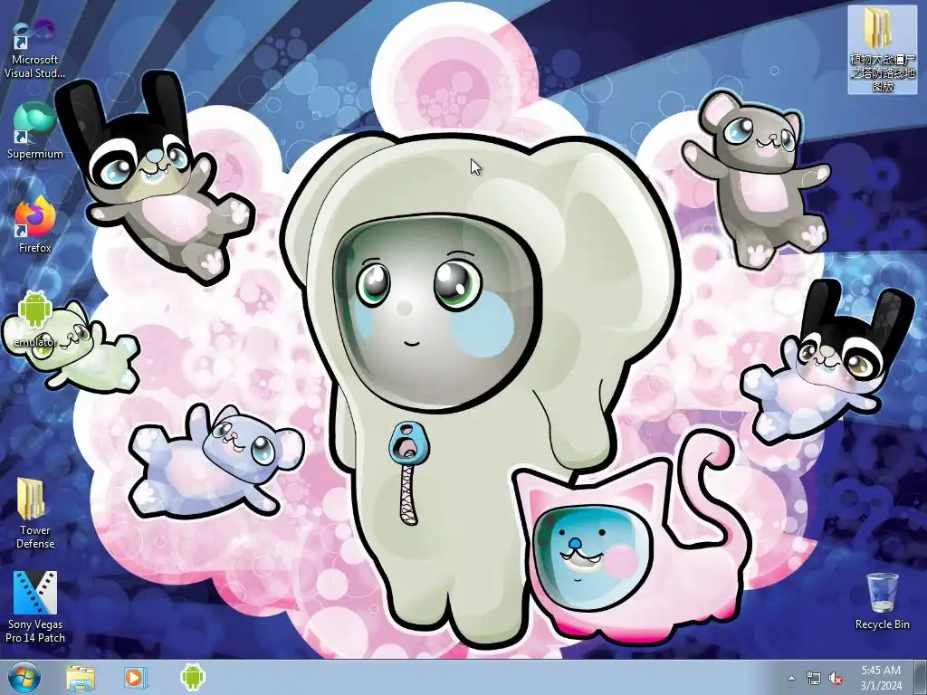This screenshot has height=695, width=927.
Task: Launch the Supermium browser shortcut
Action: point(34,130)
